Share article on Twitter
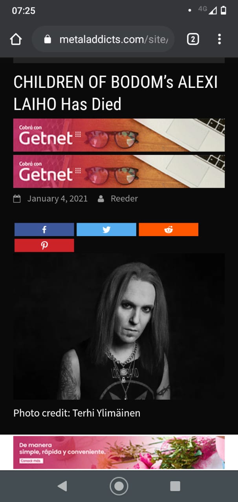The width and height of the screenshot is (238, 502). [106, 229]
